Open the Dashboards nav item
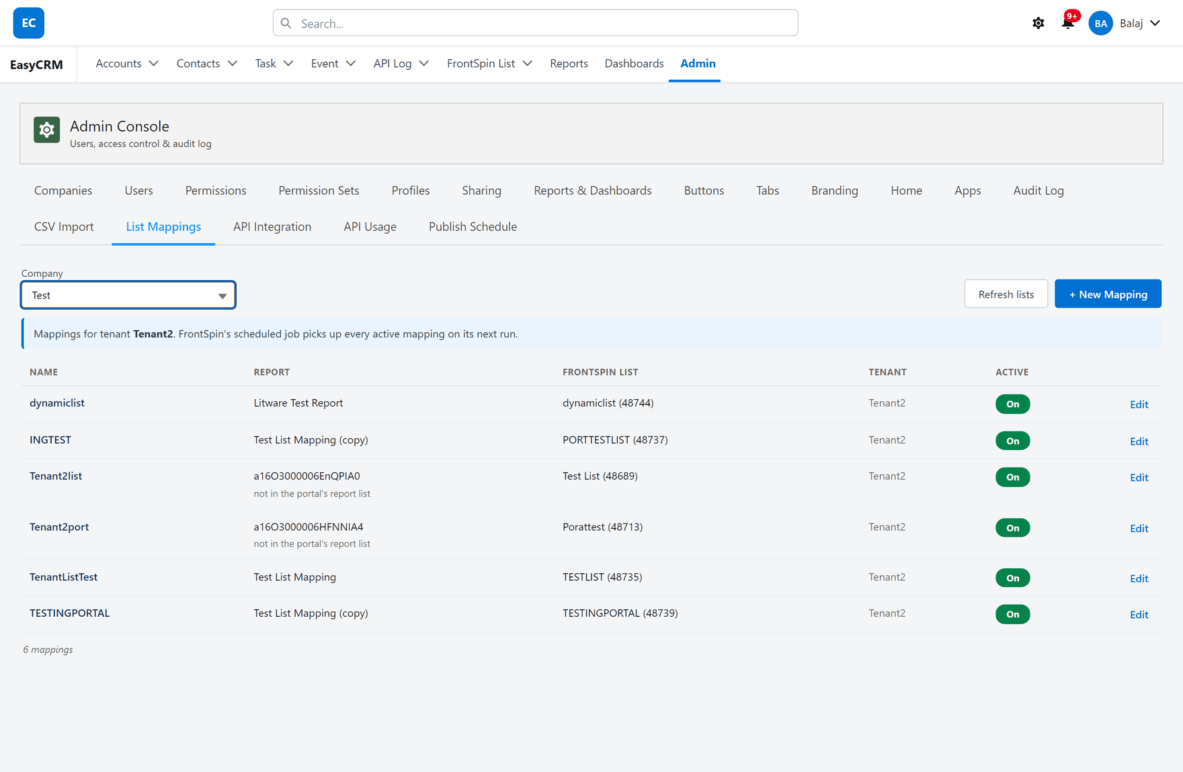This screenshot has height=772, width=1183. coord(634,63)
